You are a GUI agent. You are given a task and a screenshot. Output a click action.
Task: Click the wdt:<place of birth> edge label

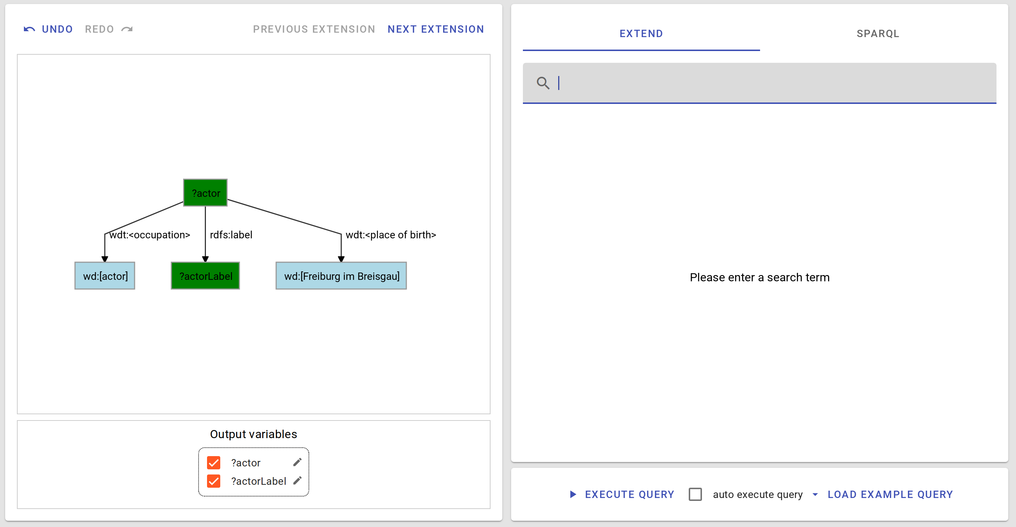391,235
